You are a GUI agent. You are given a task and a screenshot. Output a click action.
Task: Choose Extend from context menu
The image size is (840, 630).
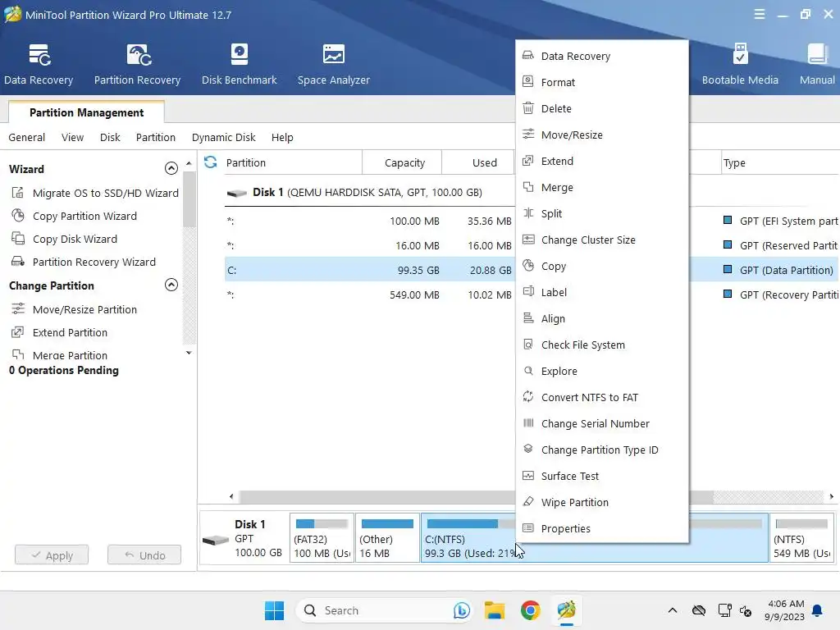click(x=601, y=161)
